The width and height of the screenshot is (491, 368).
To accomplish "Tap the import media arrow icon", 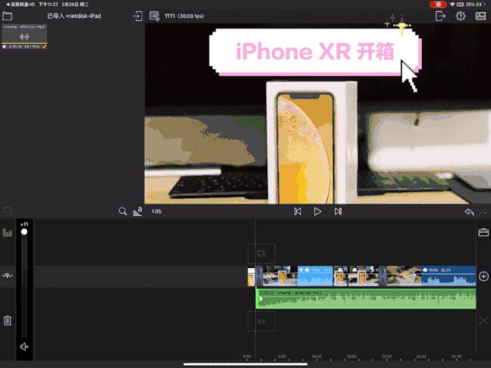I will (x=138, y=16).
